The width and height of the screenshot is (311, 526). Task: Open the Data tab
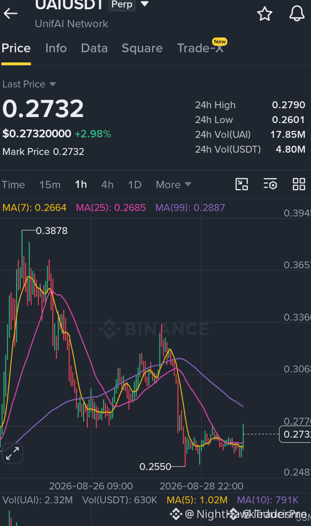(94, 48)
